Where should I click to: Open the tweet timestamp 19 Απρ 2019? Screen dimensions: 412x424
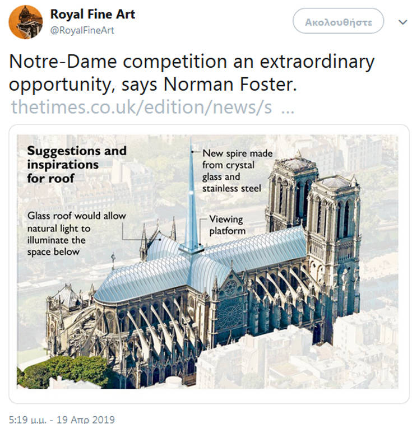click(x=62, y=419)
